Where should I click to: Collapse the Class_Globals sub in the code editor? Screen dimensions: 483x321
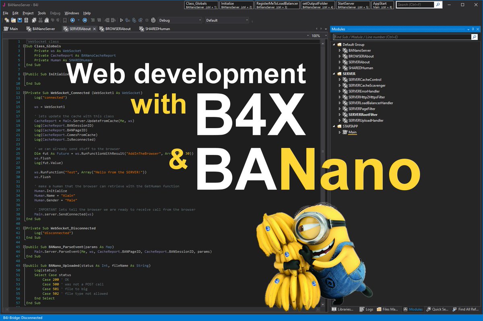coord(25,46)
